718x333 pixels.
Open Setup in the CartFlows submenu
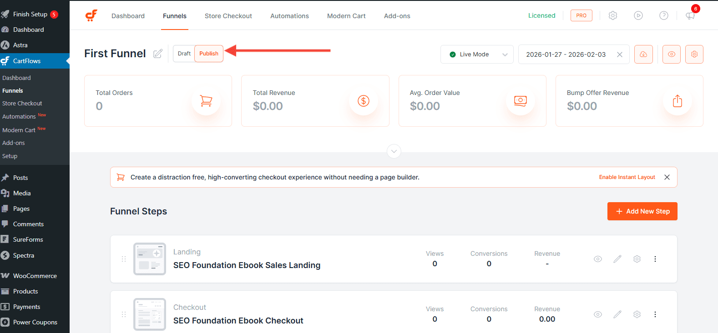(x=10, y=156)
